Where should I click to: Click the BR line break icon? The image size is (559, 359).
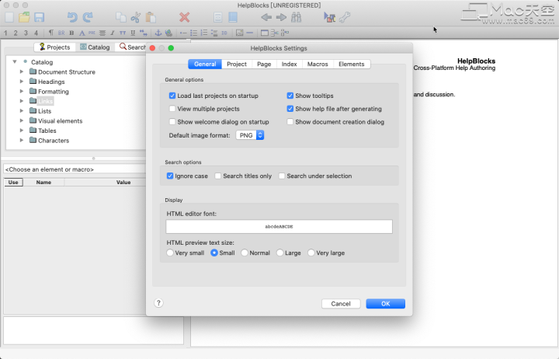click(x=61, y=33)
